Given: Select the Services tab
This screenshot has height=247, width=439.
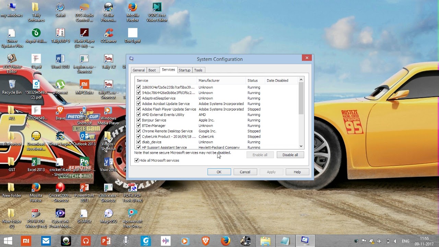Looking at the screenshot, I should coord(168,70).
